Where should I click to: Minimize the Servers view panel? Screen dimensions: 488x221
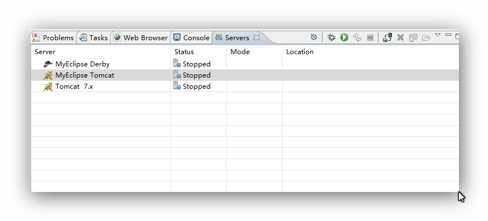point(448,35)
